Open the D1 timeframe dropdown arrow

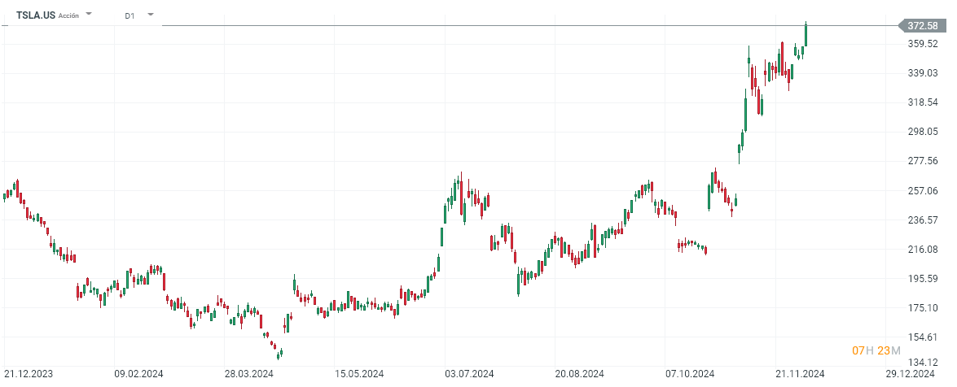150,15
